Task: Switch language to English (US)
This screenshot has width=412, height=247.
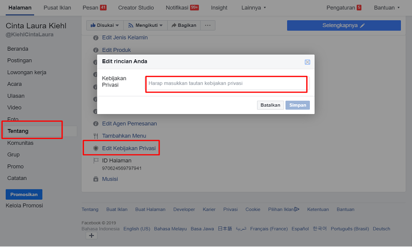Action: [x=137, y=229]
